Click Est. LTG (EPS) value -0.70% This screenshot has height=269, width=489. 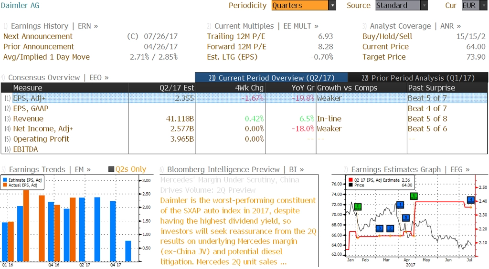click(322, 57)
